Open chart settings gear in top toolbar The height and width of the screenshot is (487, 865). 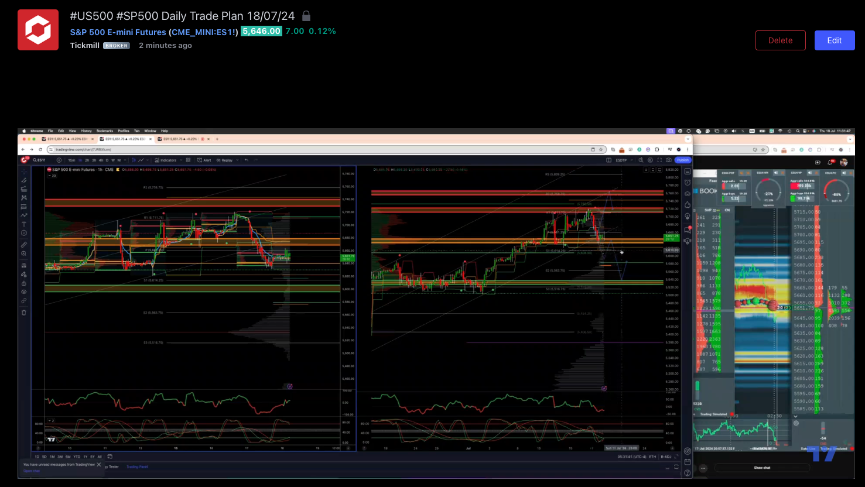[650, 160]
